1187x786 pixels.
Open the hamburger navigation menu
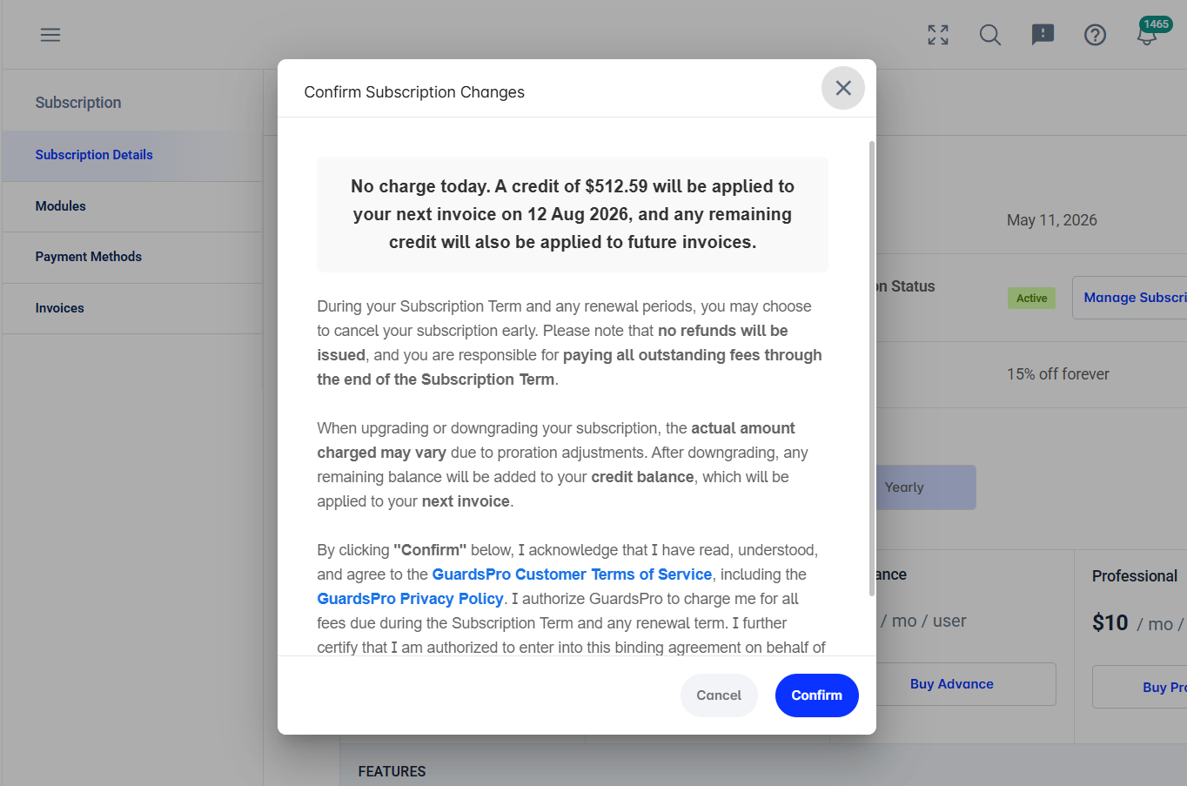pos(50,35)
